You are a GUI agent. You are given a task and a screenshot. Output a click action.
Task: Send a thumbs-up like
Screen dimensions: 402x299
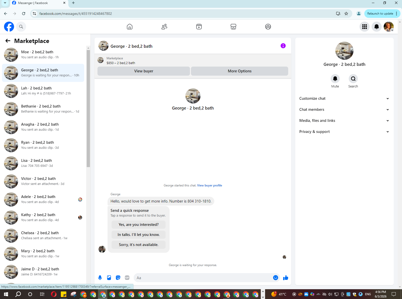click(x=286, y=278)
